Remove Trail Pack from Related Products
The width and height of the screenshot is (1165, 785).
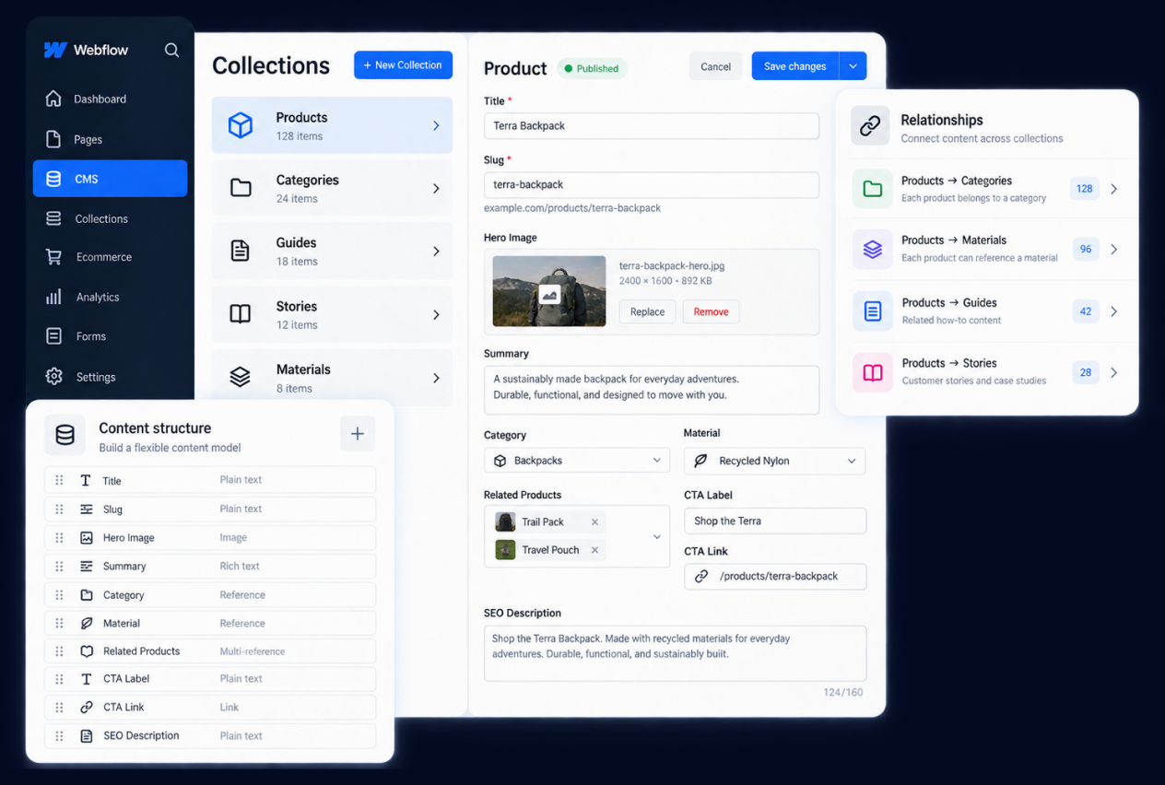pos(594,522)
